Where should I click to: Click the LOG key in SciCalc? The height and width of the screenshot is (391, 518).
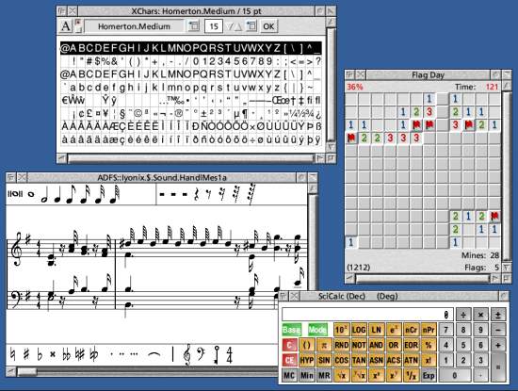click(359, 330)
